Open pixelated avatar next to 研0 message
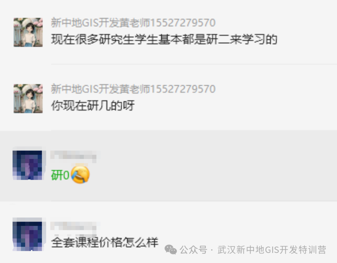Screen dimensions: 337x263 [x=29, y=165]
